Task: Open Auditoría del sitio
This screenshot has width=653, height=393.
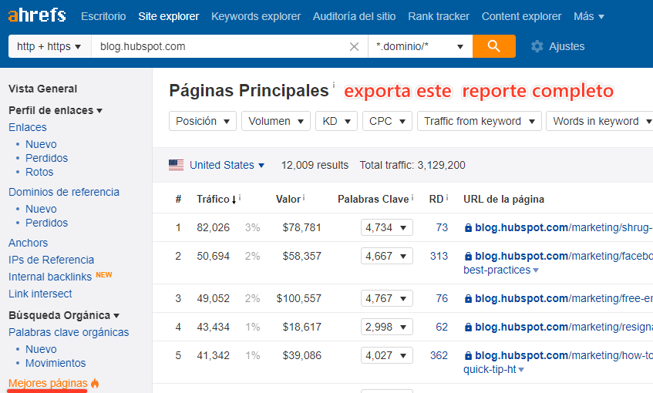Action: click(x=355, y=16)
